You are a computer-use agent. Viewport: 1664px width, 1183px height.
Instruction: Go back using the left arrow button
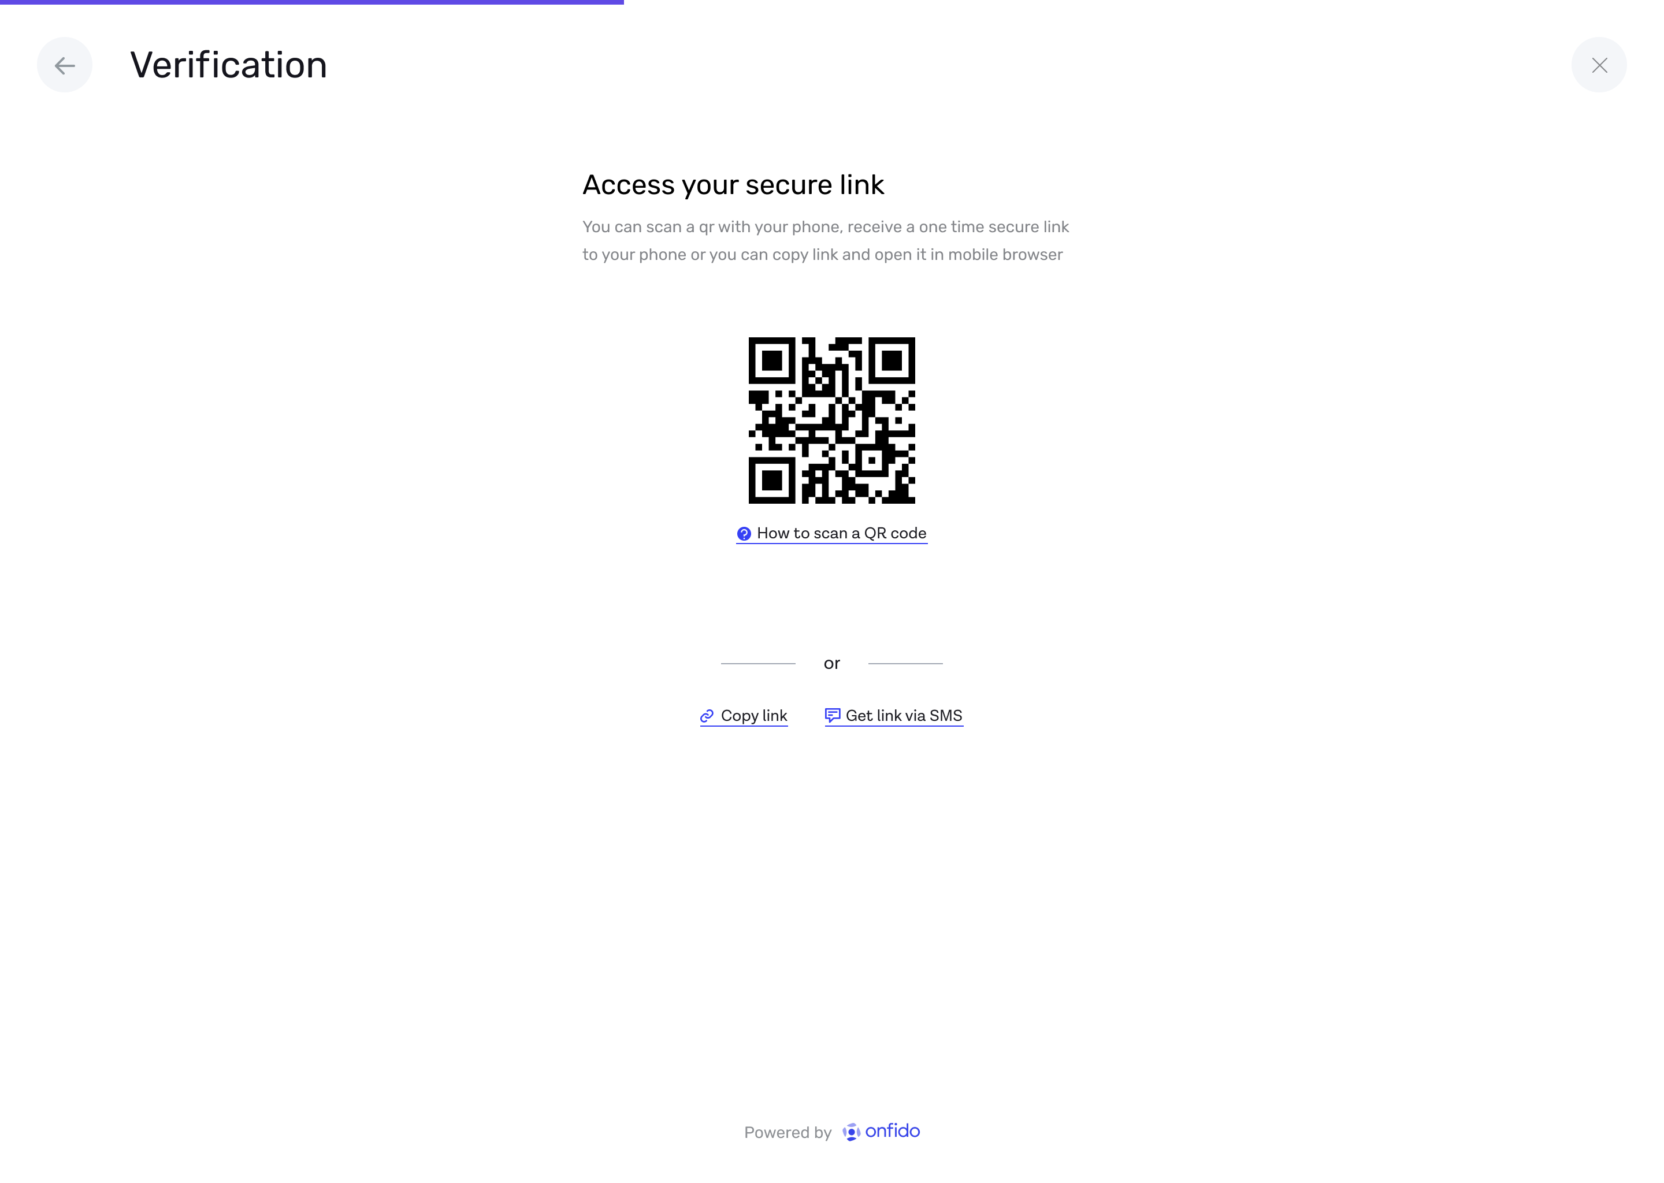pos(65,65)
